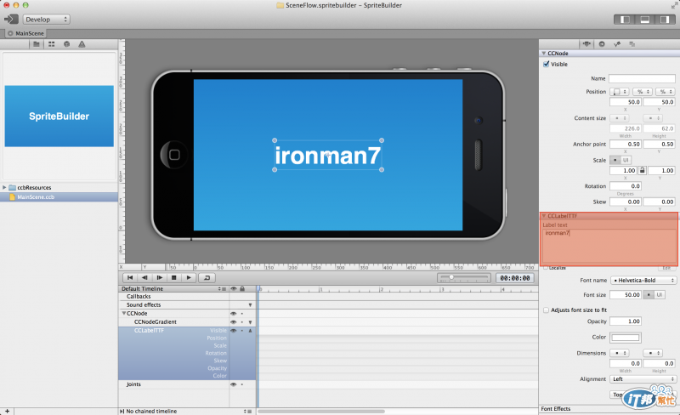Click the scale lock icon
Image resolution: width=680 pixels, height=415 pixels.
643,171
